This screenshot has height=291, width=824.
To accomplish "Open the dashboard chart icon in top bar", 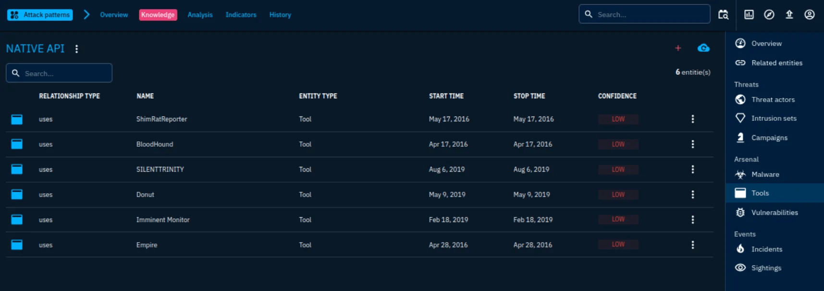I will pos(749,14).
